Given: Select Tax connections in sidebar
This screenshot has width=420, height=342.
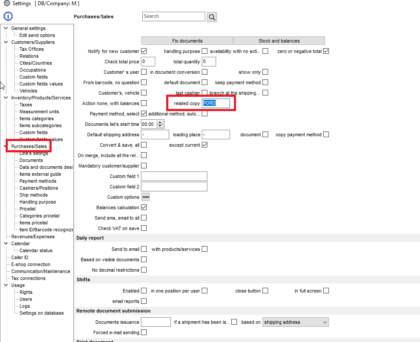Looking at the screenshot, I should pos(28,278).
